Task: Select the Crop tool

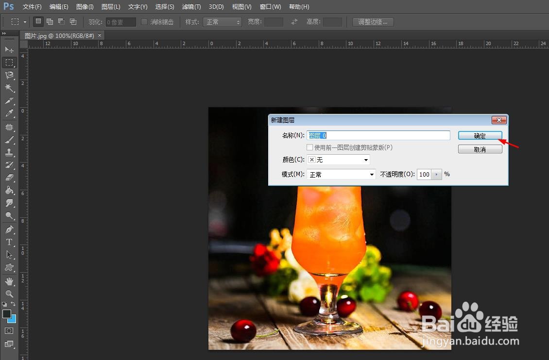Action: 9,100
